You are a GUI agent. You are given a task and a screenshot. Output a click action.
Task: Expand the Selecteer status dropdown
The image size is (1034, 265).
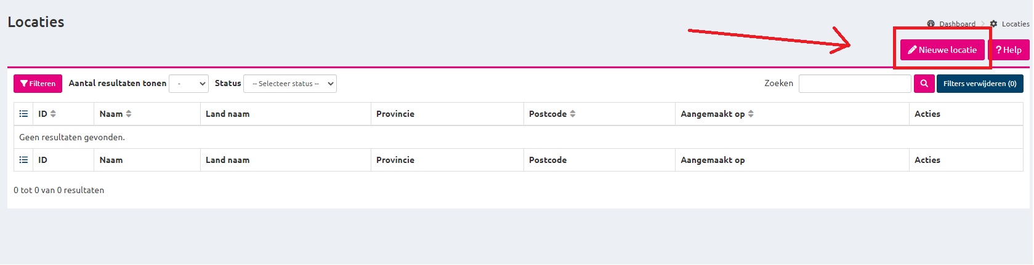pyautogui.click(x=290, y=84)
